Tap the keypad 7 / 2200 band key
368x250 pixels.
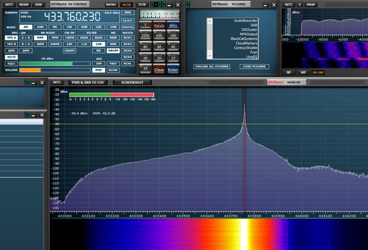(x=145, y=34)
